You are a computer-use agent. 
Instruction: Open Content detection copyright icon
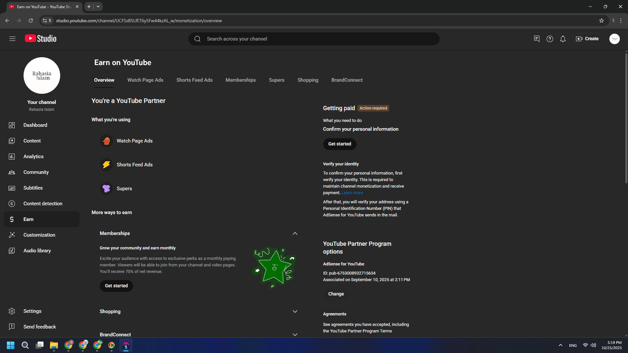click(x=12, y=204)
